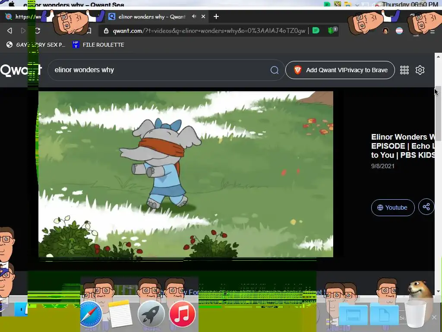Click the share icon button

click(426, 207)
